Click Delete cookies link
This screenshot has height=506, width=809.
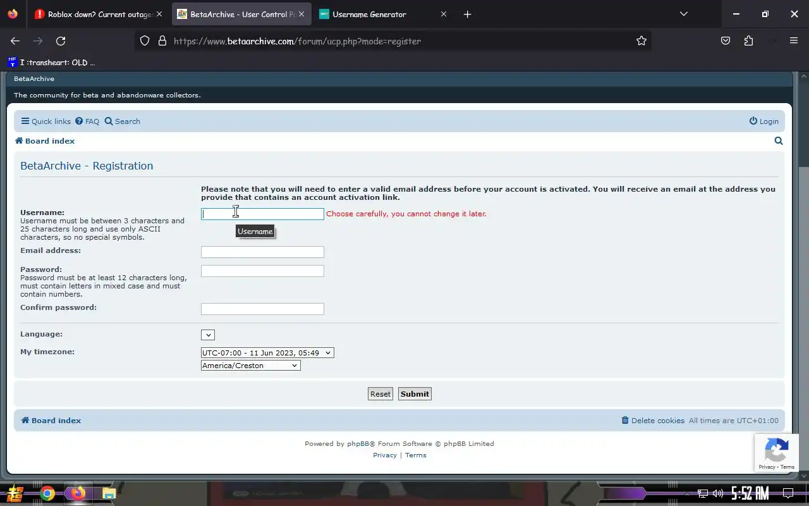point(653,421)
